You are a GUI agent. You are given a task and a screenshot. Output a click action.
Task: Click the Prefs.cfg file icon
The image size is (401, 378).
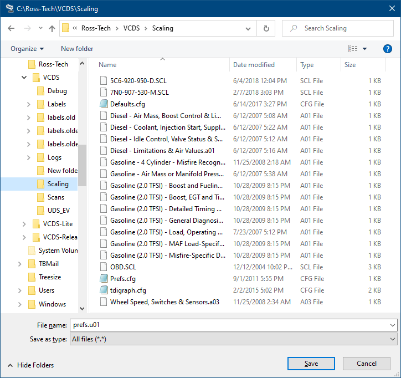point(104,278)
